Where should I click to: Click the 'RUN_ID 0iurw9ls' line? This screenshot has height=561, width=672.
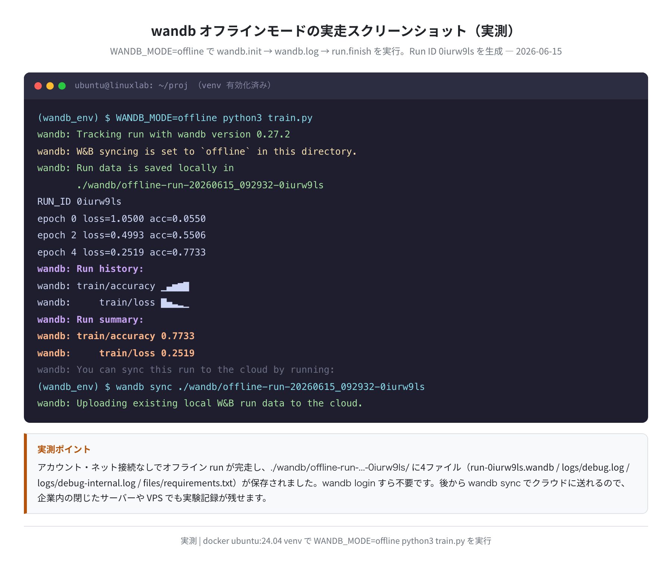click(x=79, y=202)
